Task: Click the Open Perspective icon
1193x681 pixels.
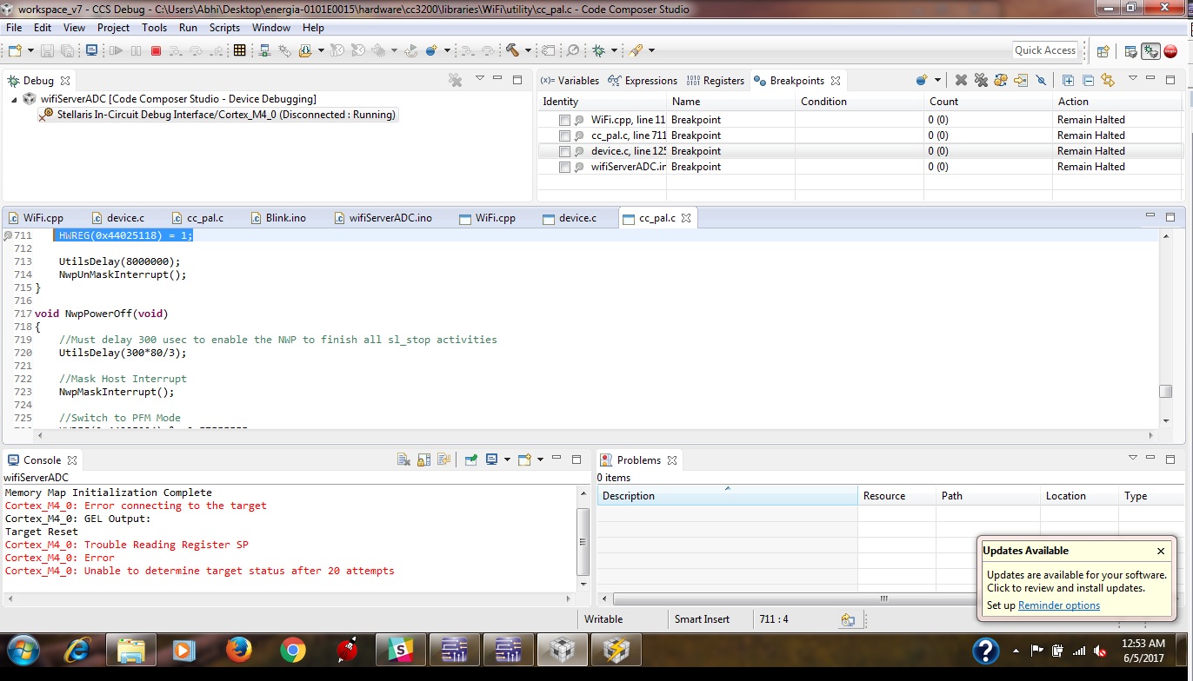Action: pos(1103,51)
